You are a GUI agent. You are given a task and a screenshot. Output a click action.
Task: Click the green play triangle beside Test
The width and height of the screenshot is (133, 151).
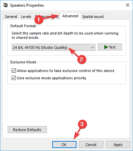106,47
